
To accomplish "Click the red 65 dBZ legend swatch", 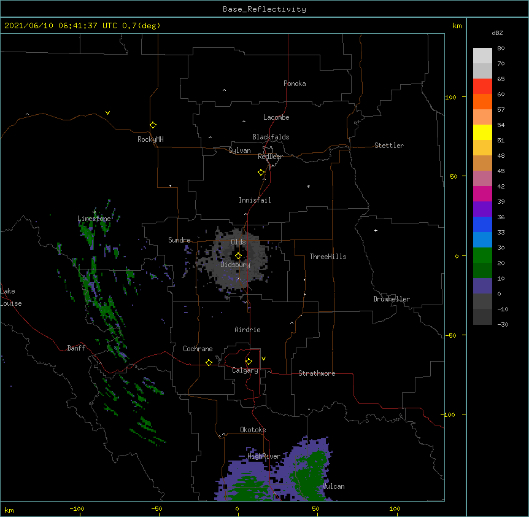I will click(x=482, y=86).
